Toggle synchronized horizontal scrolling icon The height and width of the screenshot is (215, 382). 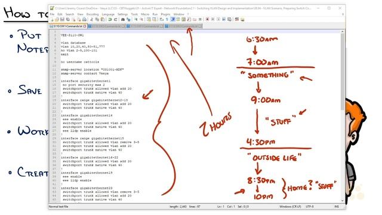[x=154, y=20]
